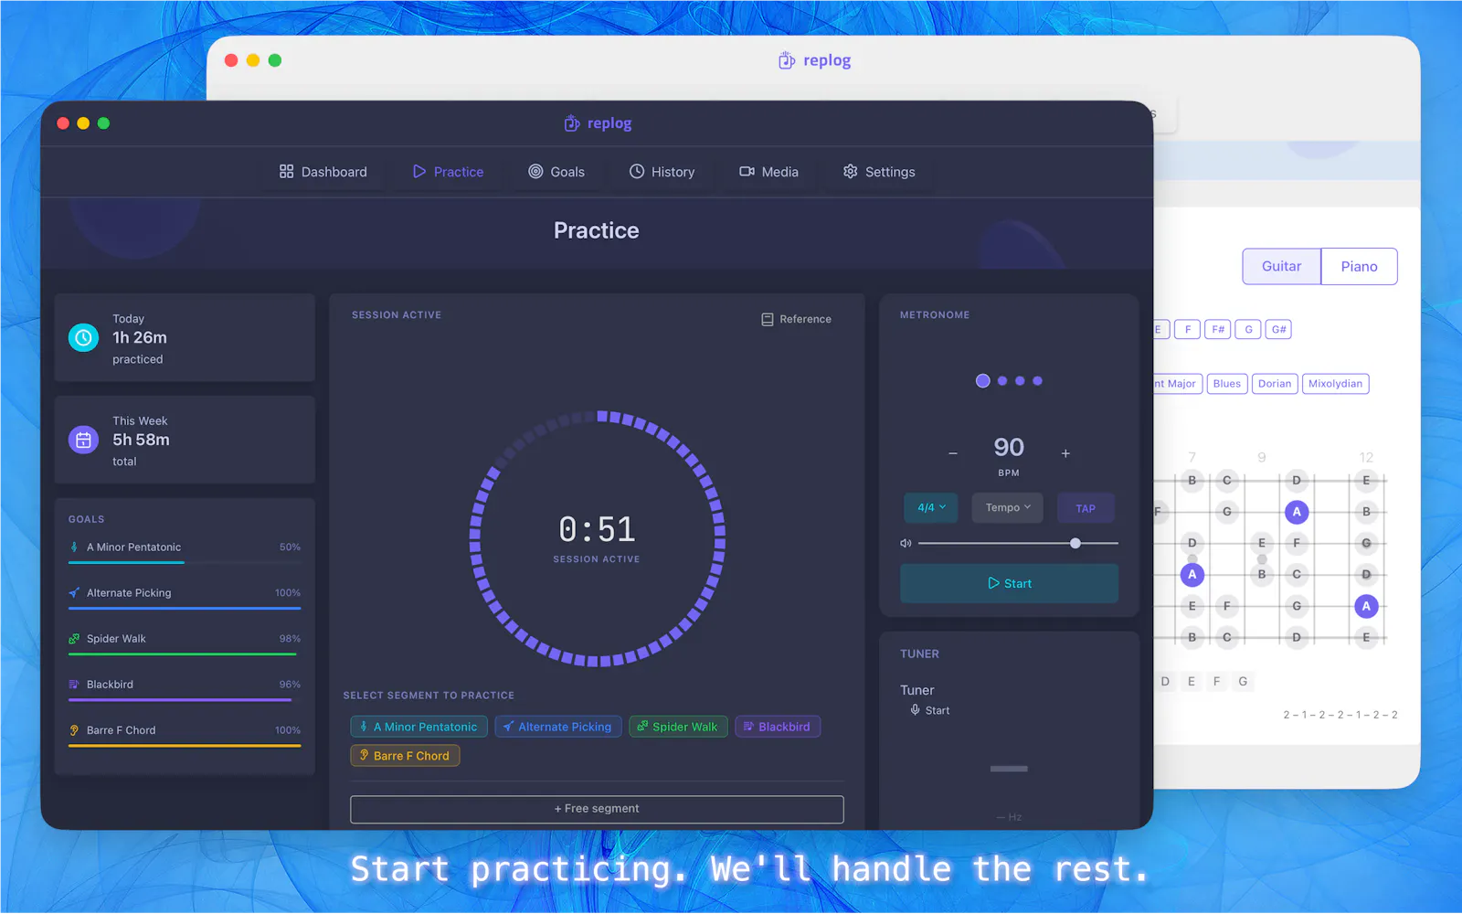The width and height of the screenshot is (1462, 914).
Task: Click the 0:51 session timer
Action: [597, 530]
